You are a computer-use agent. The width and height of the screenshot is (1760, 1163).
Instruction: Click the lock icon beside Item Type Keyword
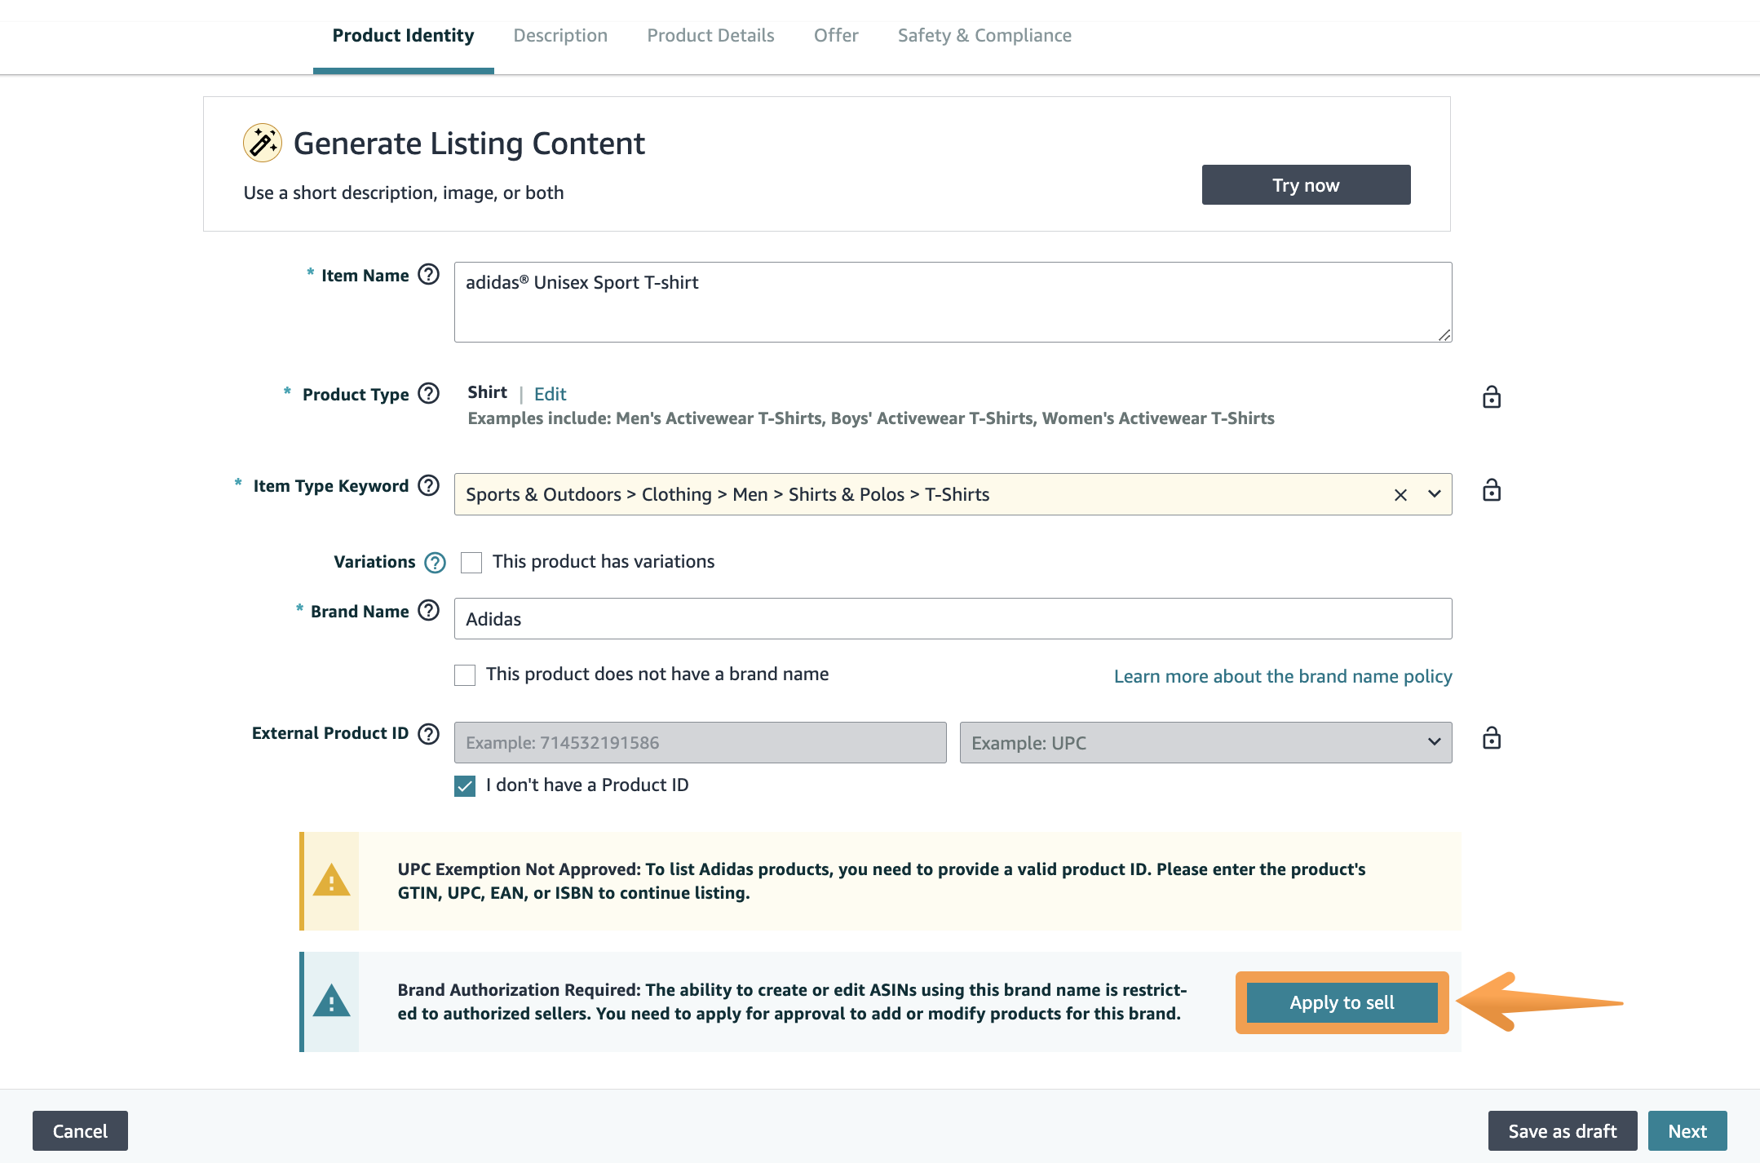(x=1491, y=490)
